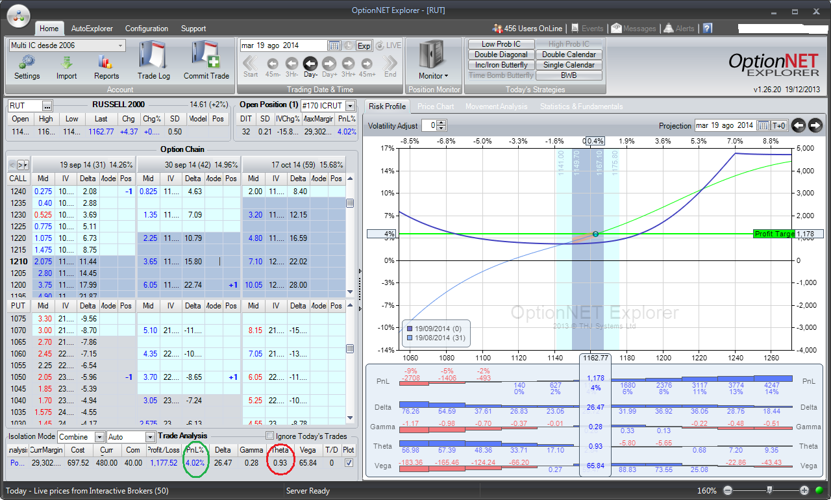This screenshot has height=500, width=831.
Task: Switch to the Price Chart tab
Action: click(x=436, y=106)
